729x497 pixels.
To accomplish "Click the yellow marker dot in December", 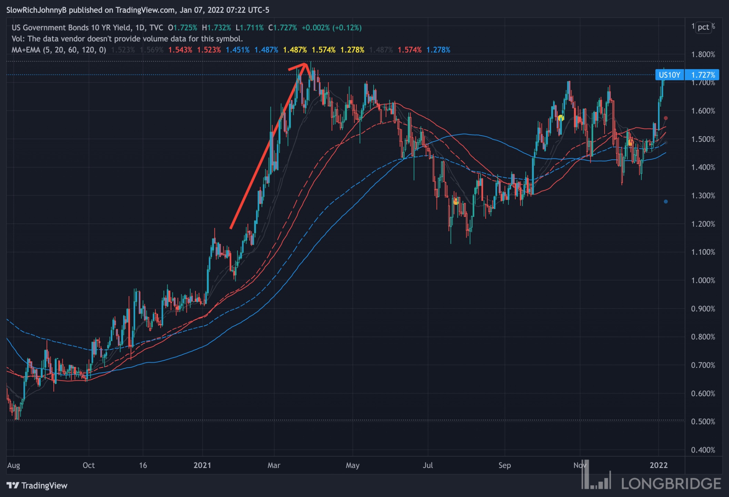I will pyautogui.click(x=630, y=143).
